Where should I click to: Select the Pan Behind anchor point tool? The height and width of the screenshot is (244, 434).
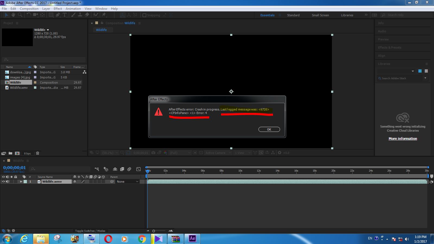(42, 15)
